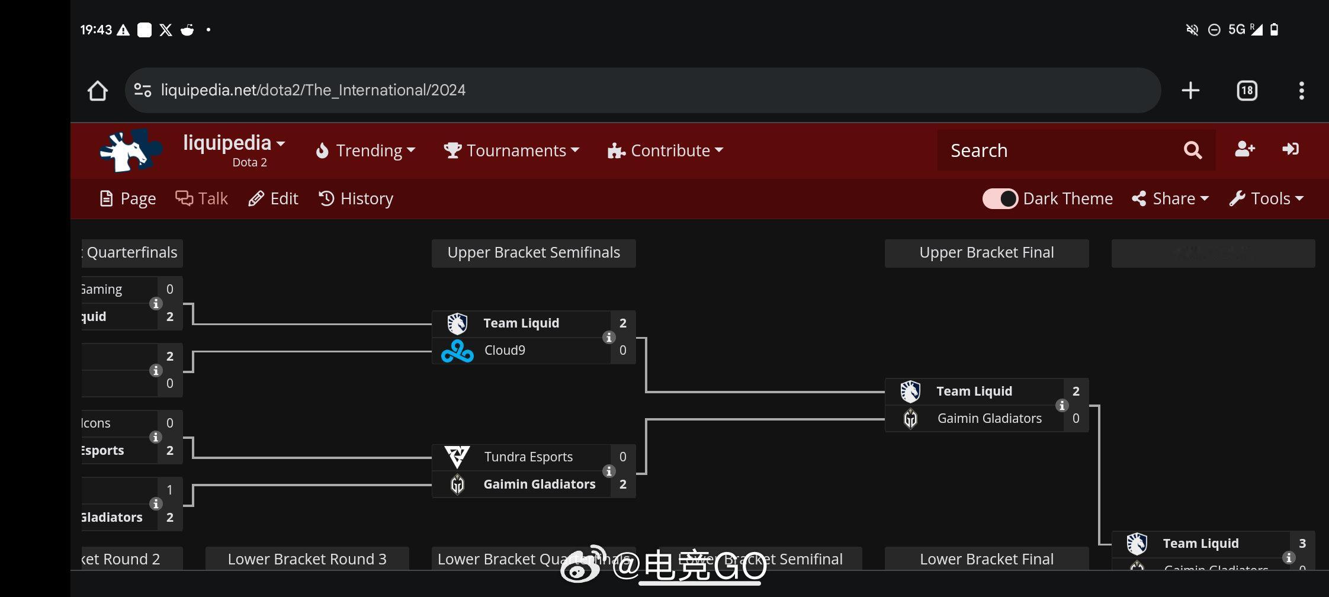
Task: Open info for second quarterfinal match (2-0)
Action: 156,370
